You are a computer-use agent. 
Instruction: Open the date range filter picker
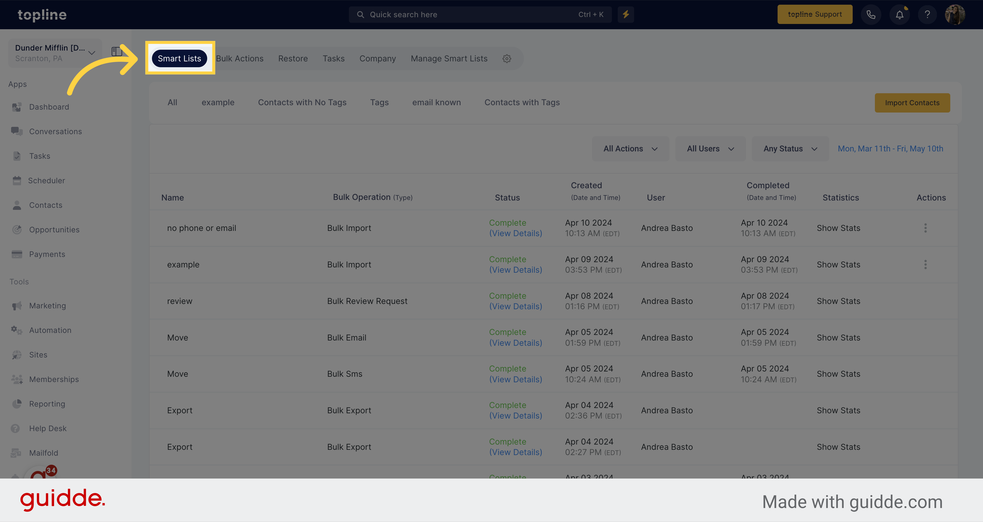pos(891,148)
